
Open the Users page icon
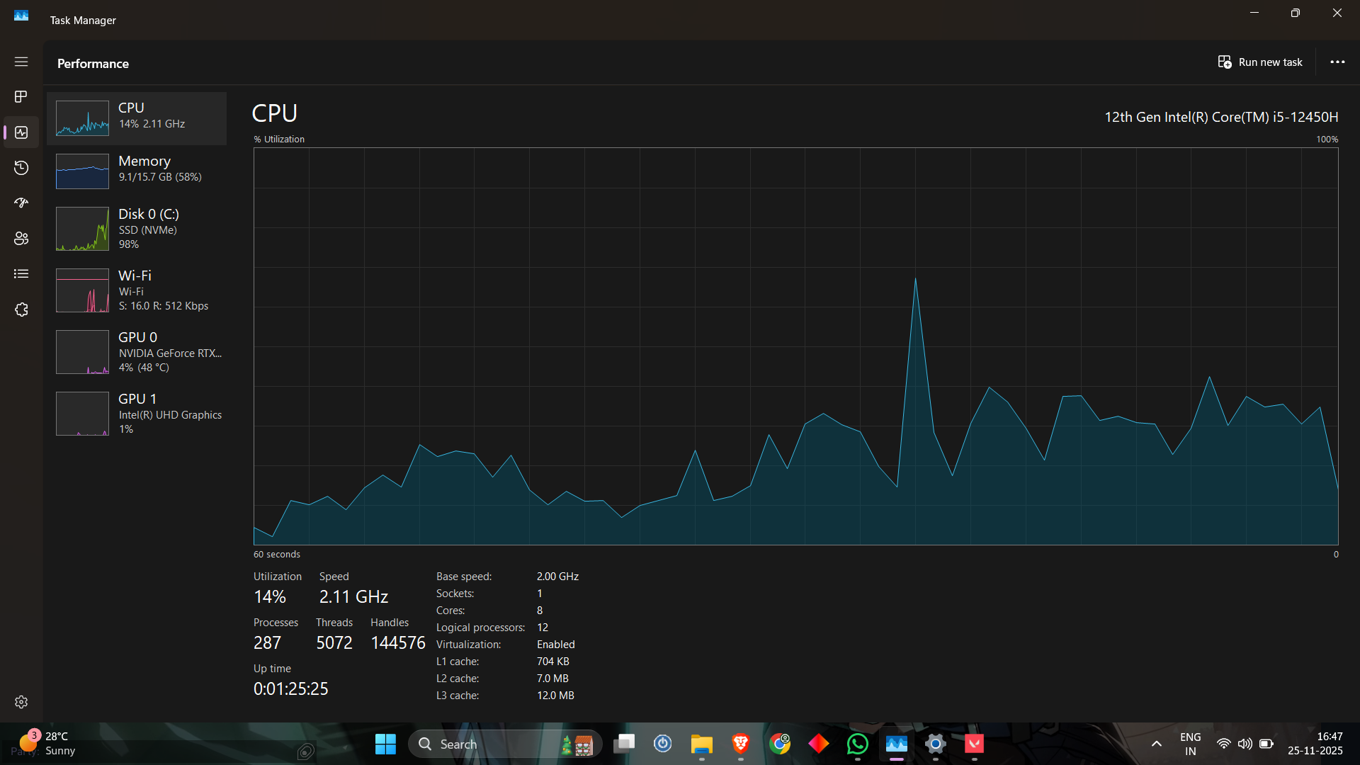pyautogui.click(x=21, y=239)
